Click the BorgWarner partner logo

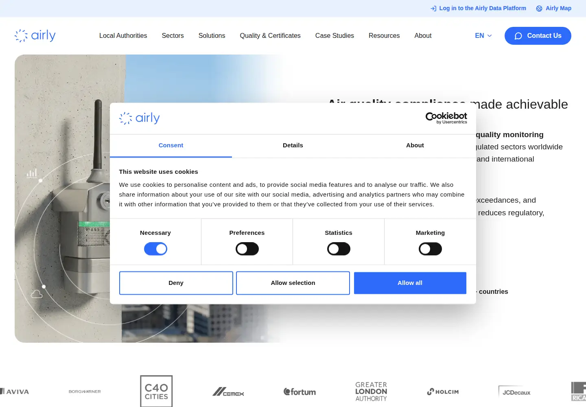(x=85, y=392)
